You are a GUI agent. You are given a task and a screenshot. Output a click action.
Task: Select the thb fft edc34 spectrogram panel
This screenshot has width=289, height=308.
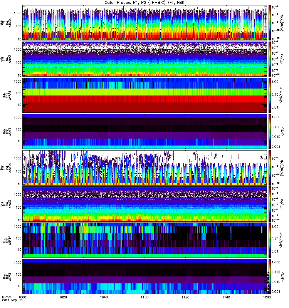144,23
